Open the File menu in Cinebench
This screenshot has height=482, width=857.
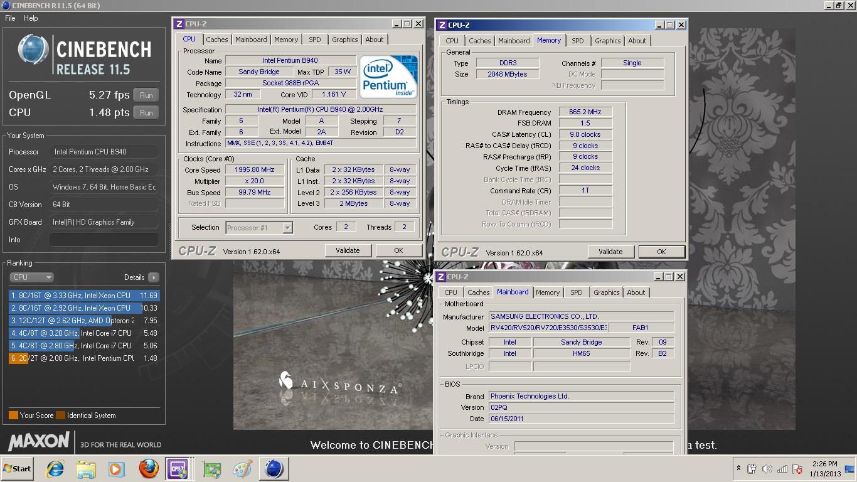10,18
